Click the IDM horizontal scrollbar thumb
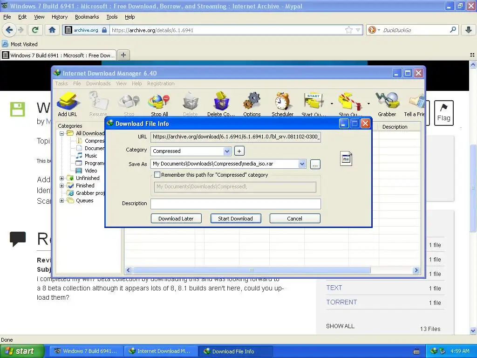 (252, 270)
